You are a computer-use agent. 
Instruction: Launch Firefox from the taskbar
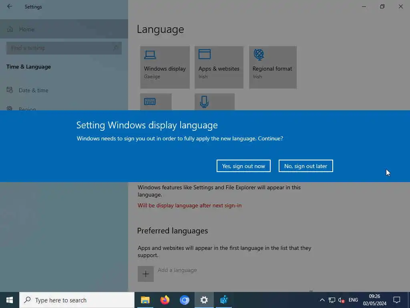[x=165, y=300]
